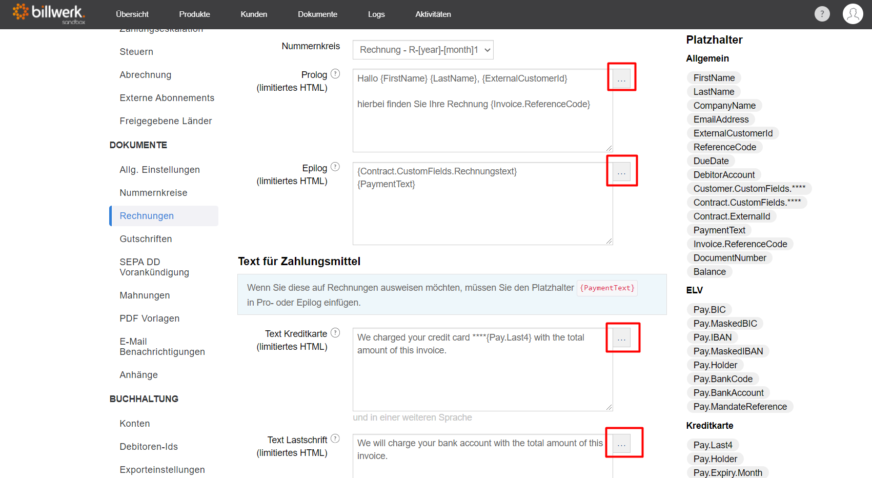Screen dimensions: 872x478
Task: Click the ReferenceCode placeholder tag
Action: point(724,147)
